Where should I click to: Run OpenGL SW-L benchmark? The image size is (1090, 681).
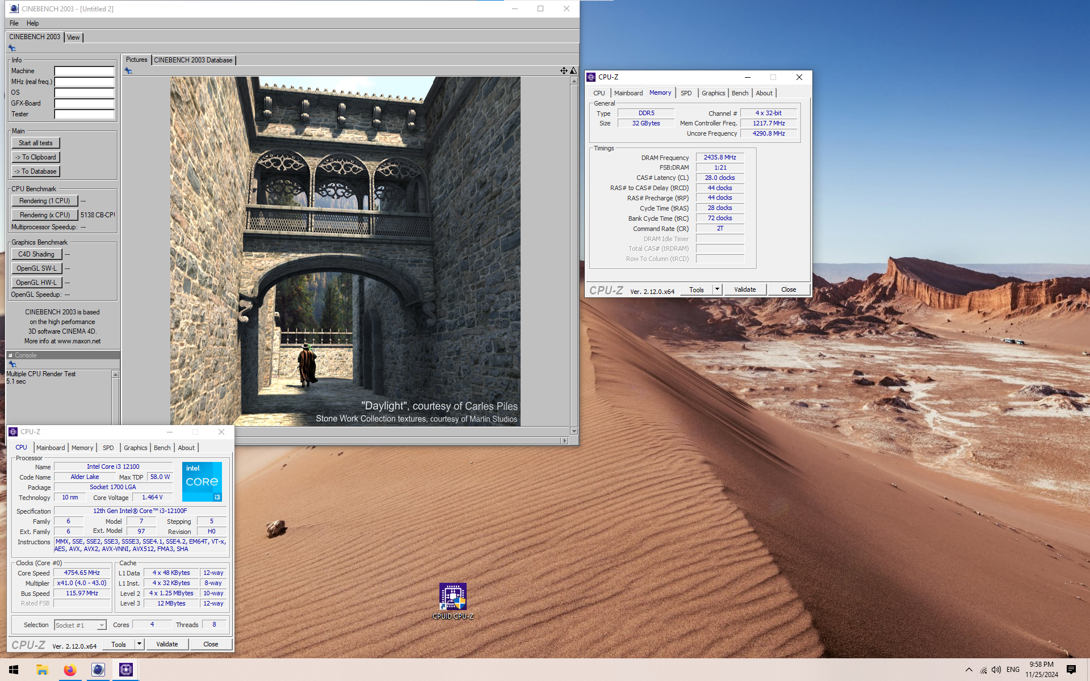pos(36,268)
